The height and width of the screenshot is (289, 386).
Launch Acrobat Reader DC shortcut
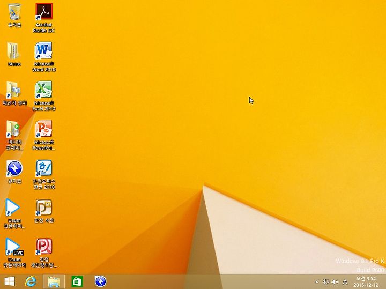click(x=44, y=18)
